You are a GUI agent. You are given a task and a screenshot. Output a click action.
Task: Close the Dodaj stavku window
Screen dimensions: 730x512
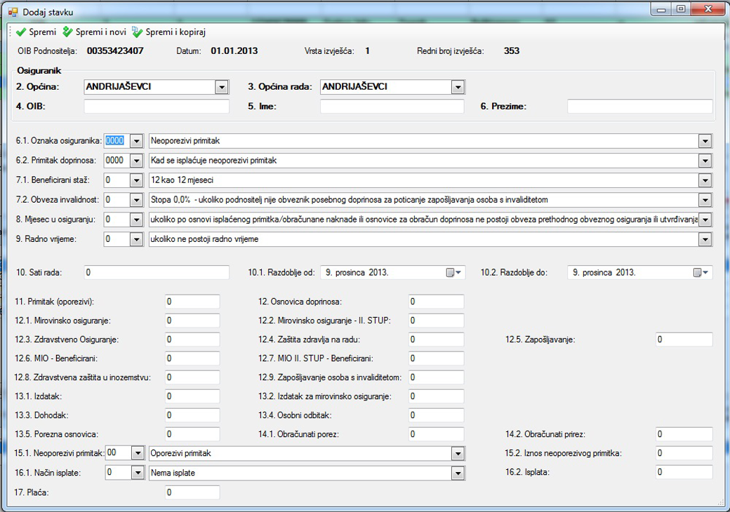[x=708, y=9]
